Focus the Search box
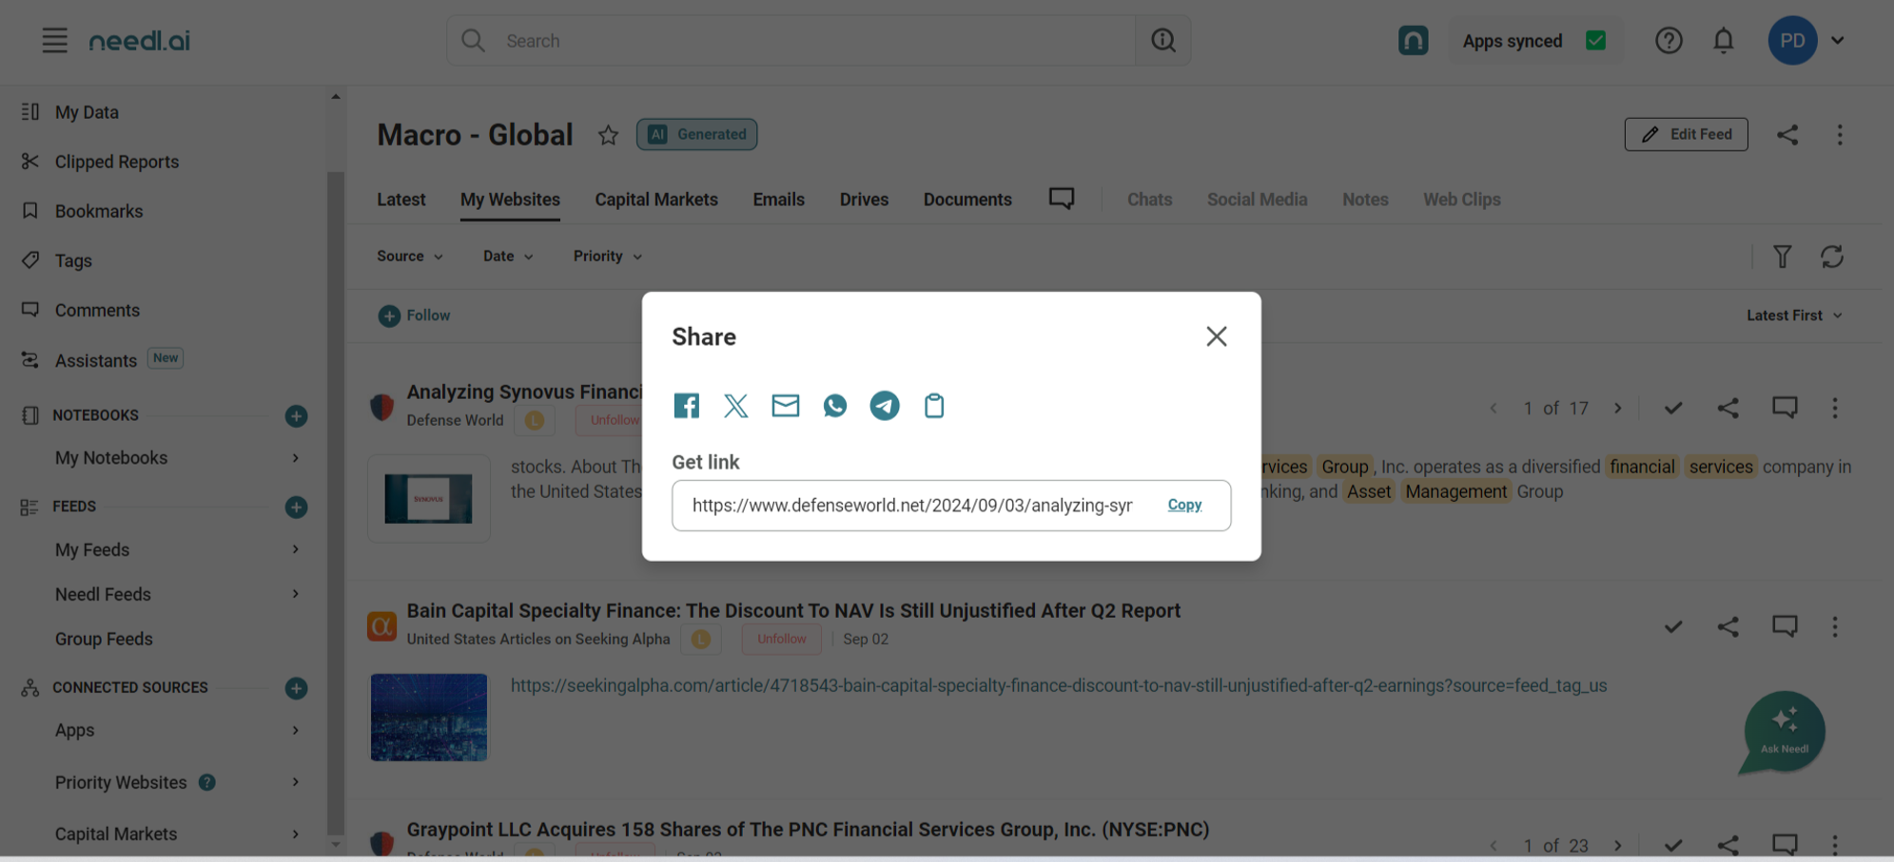Screen dimensions: 1894x862 click(x=791, y=41)
